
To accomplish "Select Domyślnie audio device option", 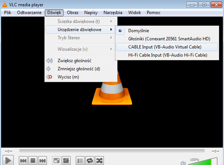I will 167,31.
